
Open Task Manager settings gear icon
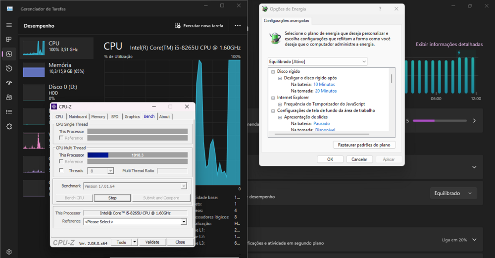pos(9,252)
